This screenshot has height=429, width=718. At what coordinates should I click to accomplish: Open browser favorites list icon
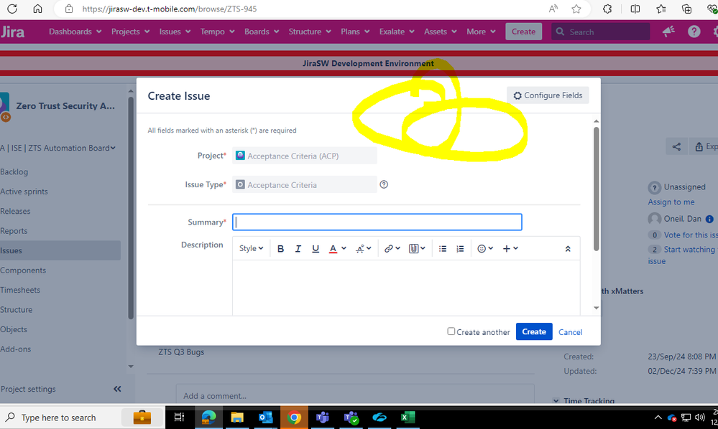click(661, 9)
